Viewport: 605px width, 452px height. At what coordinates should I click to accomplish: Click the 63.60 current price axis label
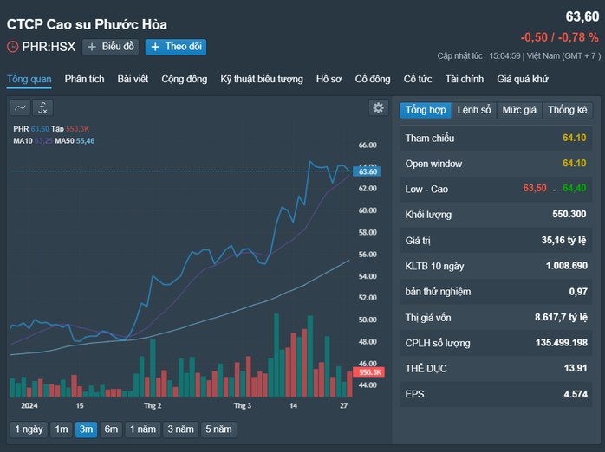tap(367, 171)
